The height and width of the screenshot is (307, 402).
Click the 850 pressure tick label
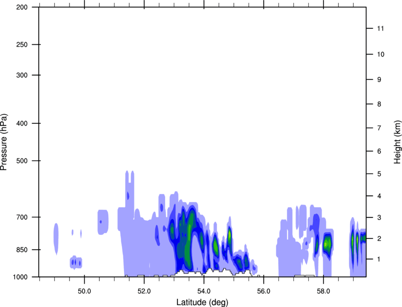pyautogui.click(x=22, y=250)
